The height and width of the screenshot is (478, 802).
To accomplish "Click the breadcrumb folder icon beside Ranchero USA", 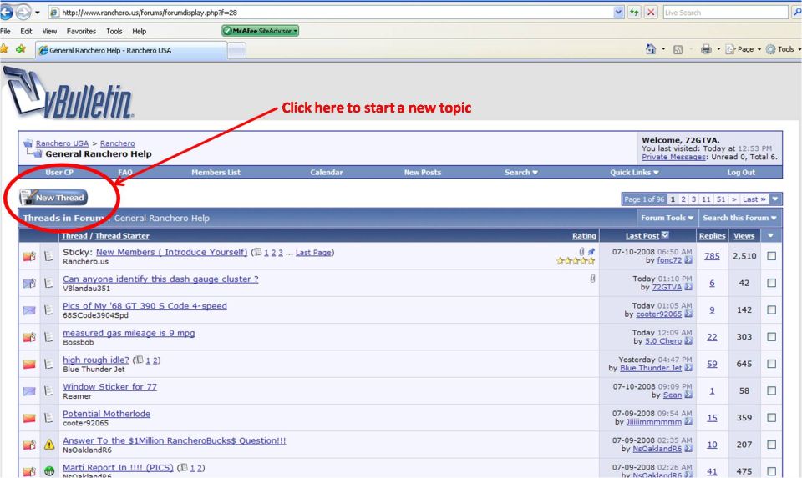I will click(28, 143).
